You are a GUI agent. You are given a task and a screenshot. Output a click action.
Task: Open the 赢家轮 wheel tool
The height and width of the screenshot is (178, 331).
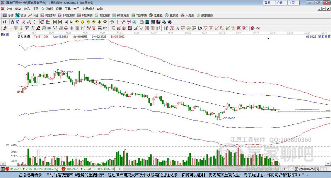click(x=172, y=16)
